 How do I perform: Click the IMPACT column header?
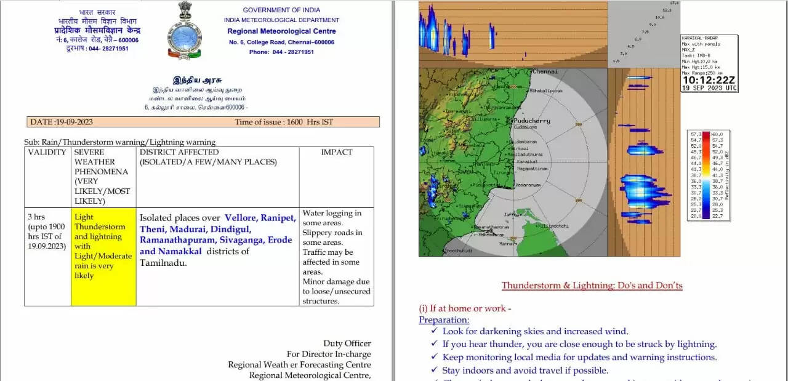336,152
